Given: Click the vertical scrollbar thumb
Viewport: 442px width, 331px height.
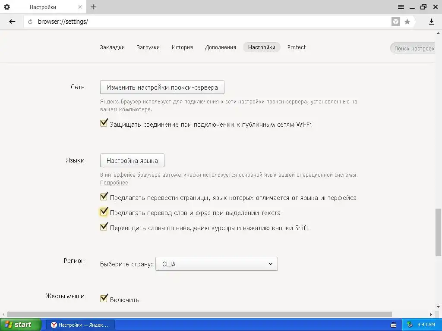Looking at the screenshot, I should [439, 232].
